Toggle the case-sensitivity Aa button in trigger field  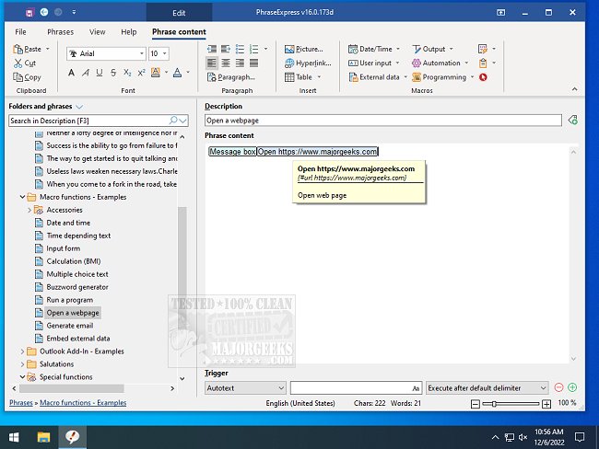pos(416,388)
